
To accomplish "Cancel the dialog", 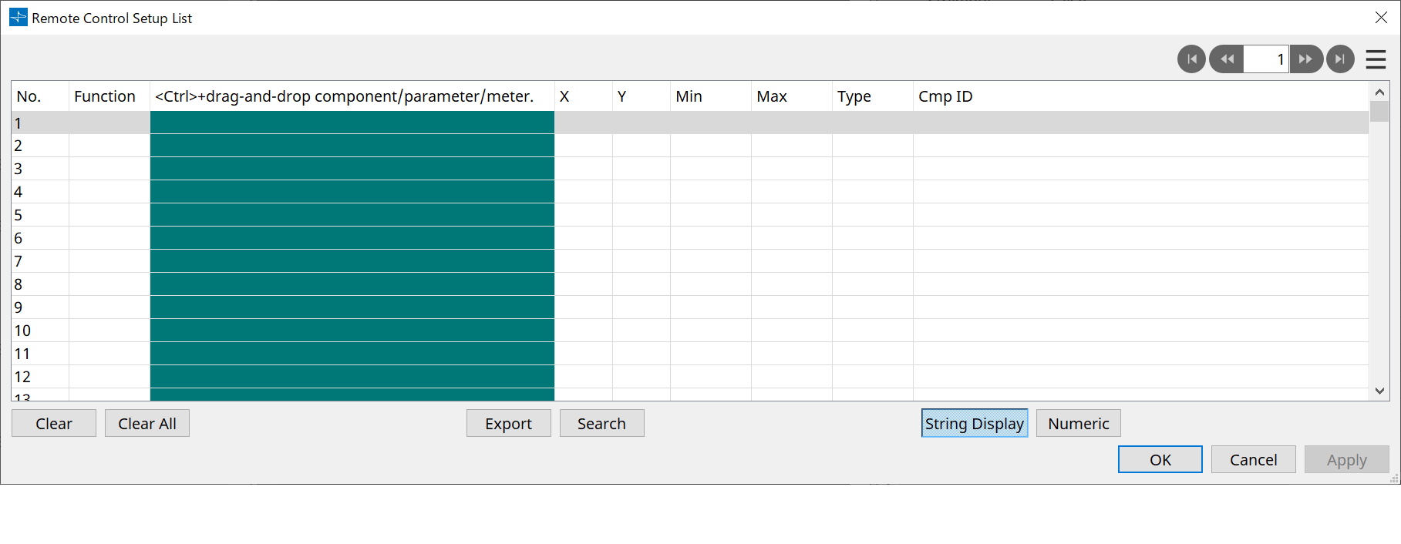I will 1253,459.
